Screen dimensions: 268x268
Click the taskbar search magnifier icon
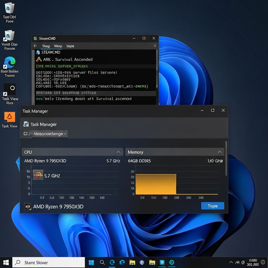tap(102, 262)
